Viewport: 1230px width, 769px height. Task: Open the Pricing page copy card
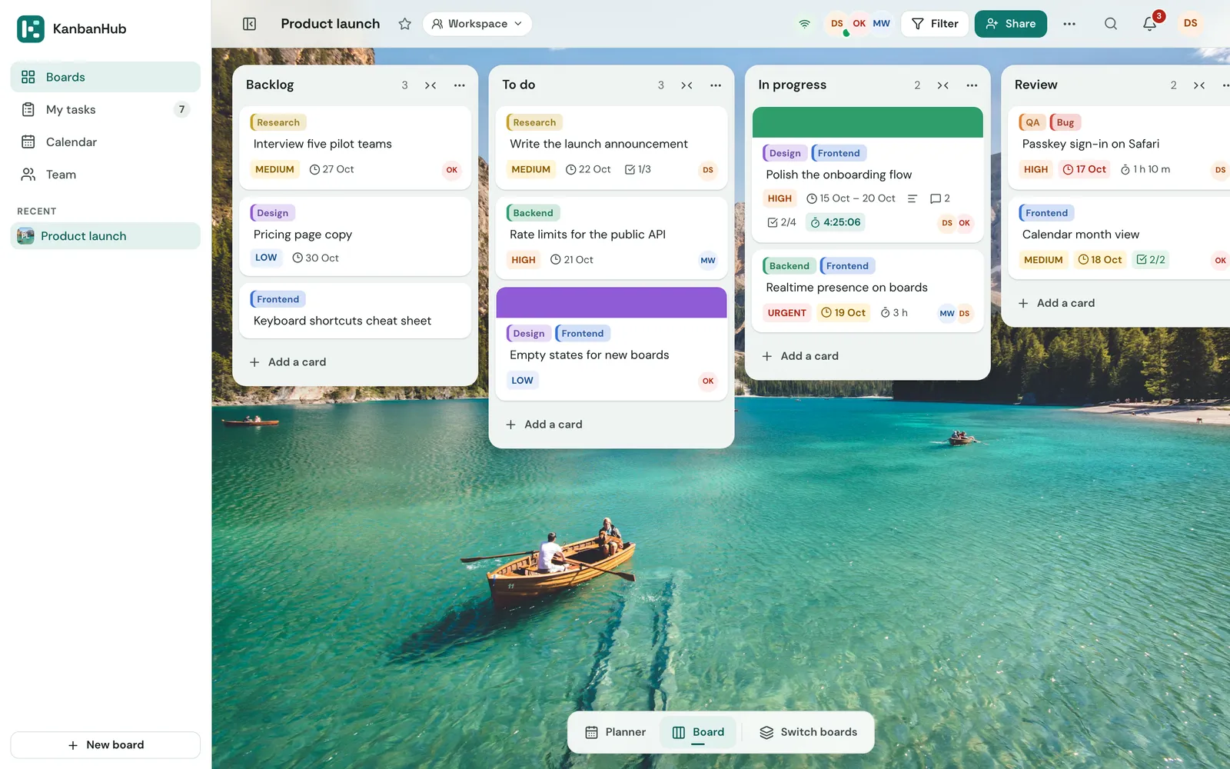coord(355,236)
